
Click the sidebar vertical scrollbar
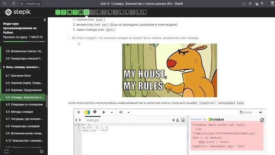point(46,102)
